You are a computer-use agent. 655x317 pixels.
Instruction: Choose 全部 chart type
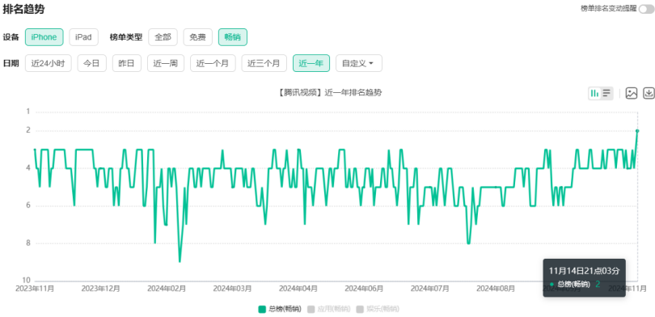(163, 37)
